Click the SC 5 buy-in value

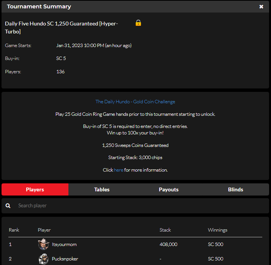click(x=61, y=58)
